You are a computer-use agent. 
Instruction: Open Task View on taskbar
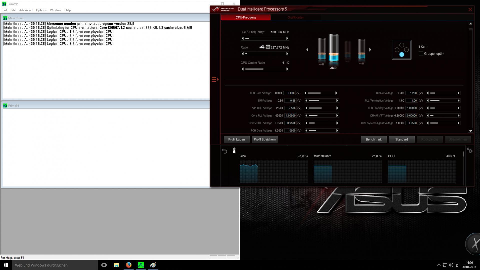click(104, 265)
